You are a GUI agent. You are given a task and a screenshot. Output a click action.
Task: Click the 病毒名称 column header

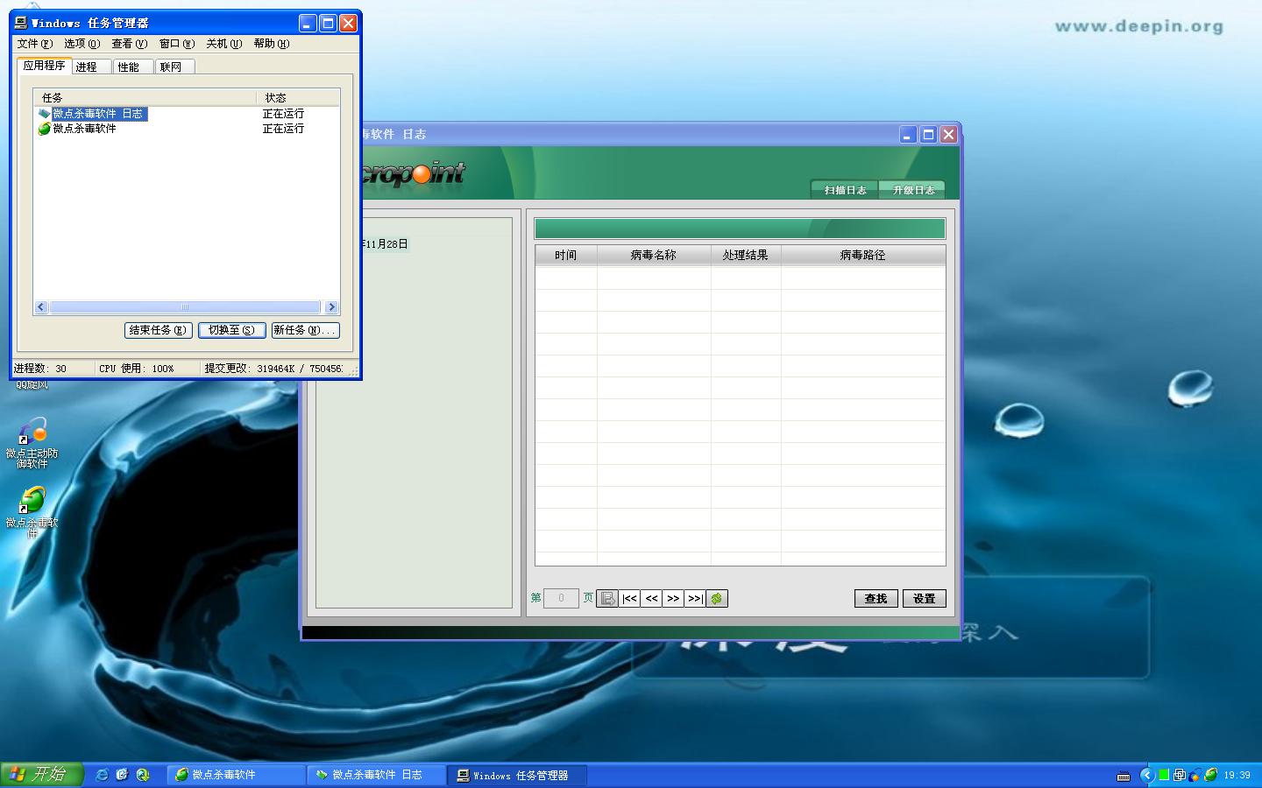tap(654, 255)
